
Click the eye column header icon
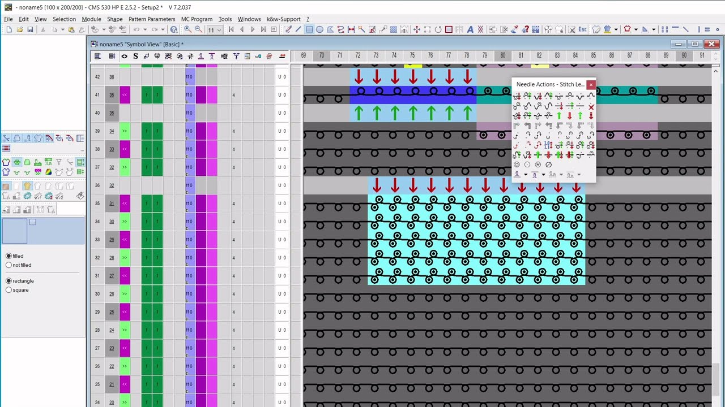pos(125,56)
